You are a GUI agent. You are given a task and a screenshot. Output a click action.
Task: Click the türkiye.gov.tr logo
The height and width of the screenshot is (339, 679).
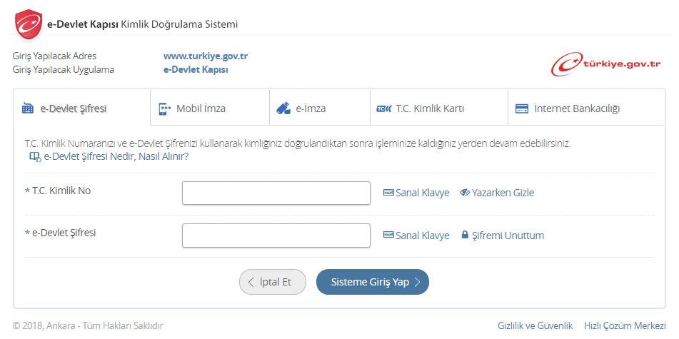pos(605,64)
